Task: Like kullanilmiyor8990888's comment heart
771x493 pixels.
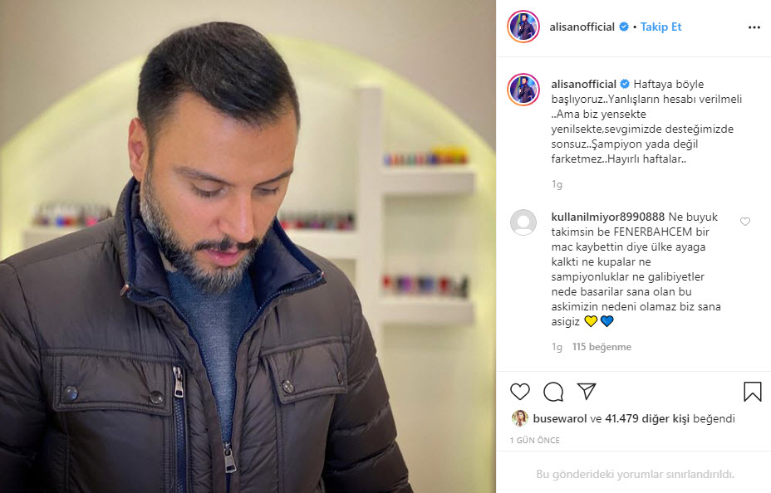Action: tap(745, 222)
